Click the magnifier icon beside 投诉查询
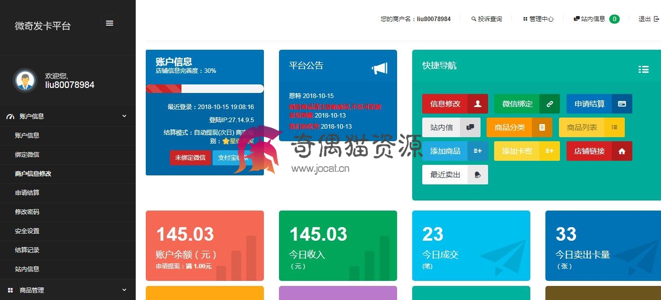661x300 pixels. coord(474,19)
